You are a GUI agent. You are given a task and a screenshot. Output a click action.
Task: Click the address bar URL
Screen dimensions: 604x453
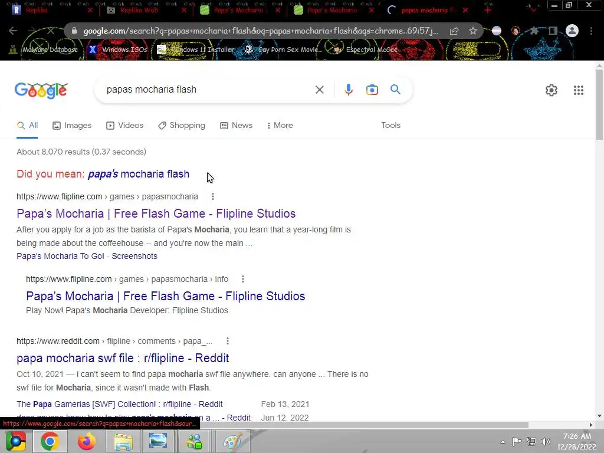click(x=261, y=31)
